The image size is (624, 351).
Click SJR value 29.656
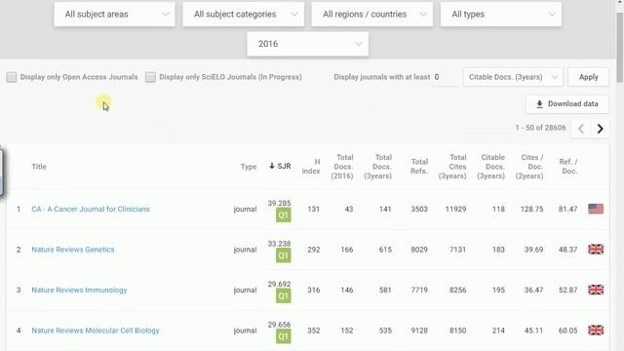pos(280,325)
